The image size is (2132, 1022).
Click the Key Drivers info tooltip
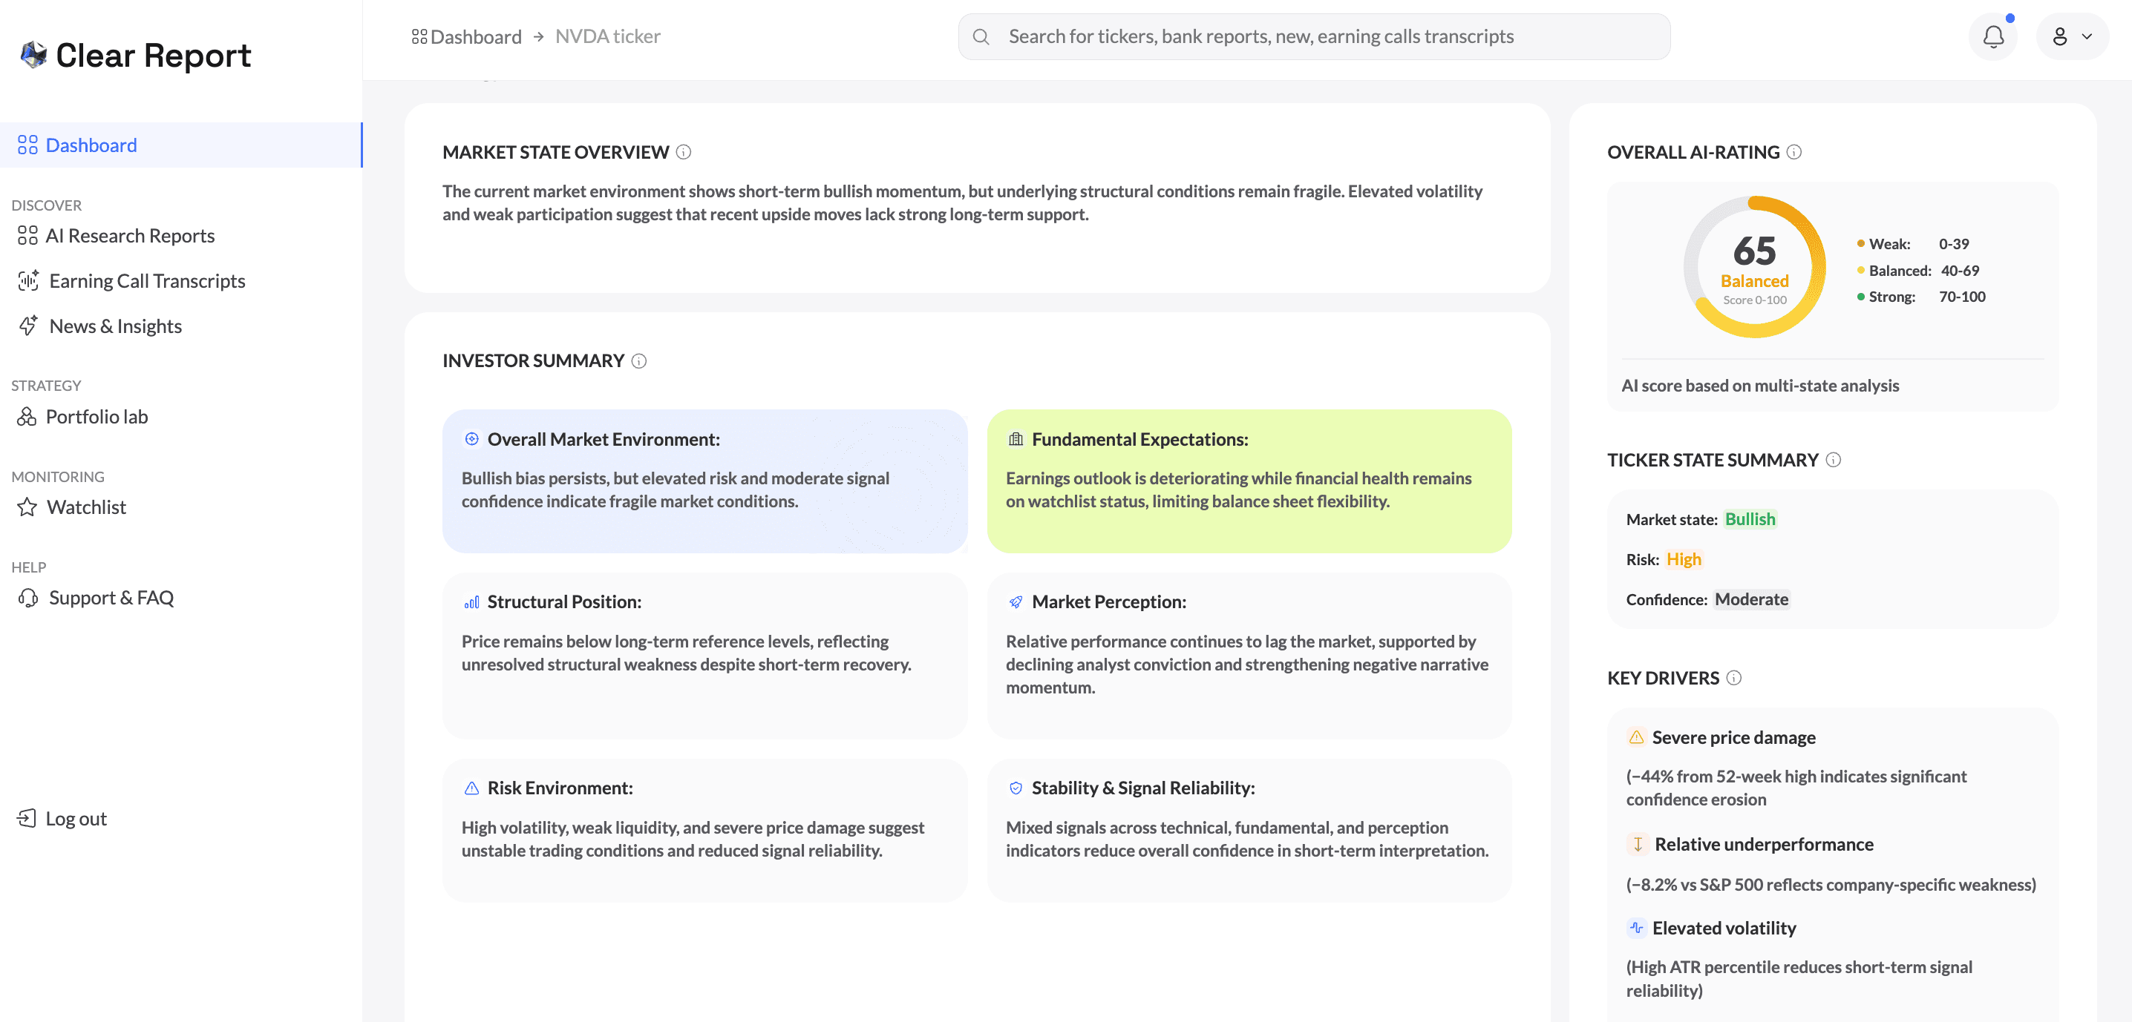coord(1736,678)
